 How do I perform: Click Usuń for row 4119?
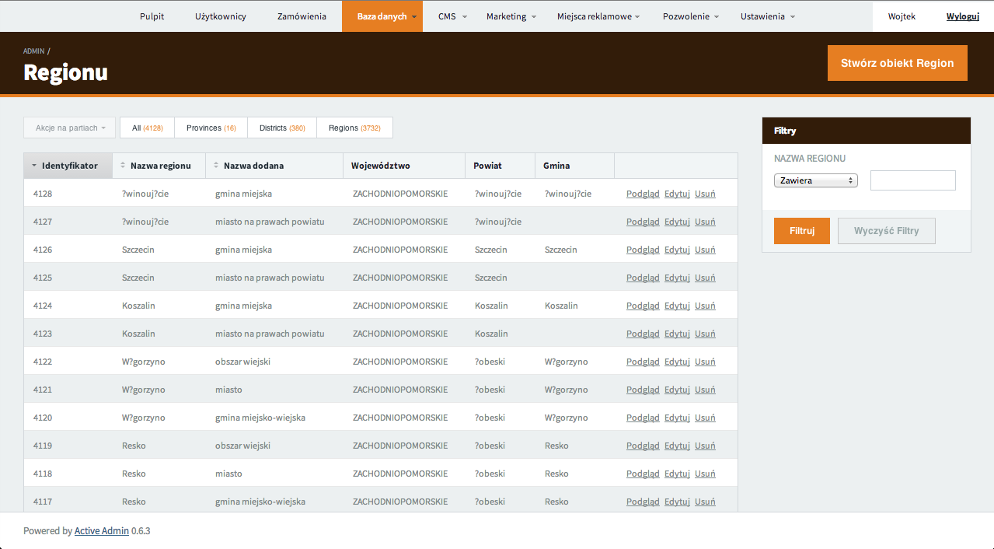click(705, 446)
